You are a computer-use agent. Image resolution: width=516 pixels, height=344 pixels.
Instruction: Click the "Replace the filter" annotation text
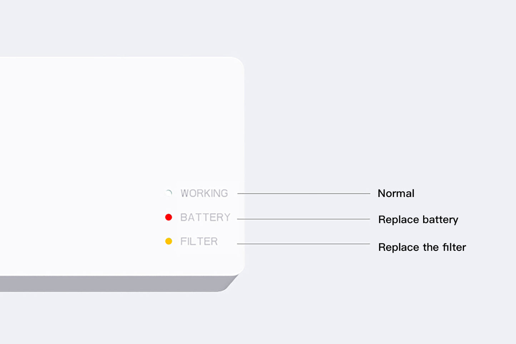point(422,247)
